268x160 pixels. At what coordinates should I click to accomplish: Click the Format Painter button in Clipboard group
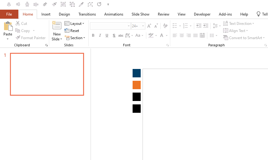pos(31,38)
